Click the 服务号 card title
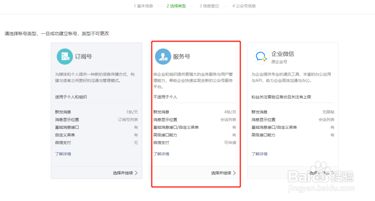This screenshot has width=375, height=201. click(x=181, y=57)
